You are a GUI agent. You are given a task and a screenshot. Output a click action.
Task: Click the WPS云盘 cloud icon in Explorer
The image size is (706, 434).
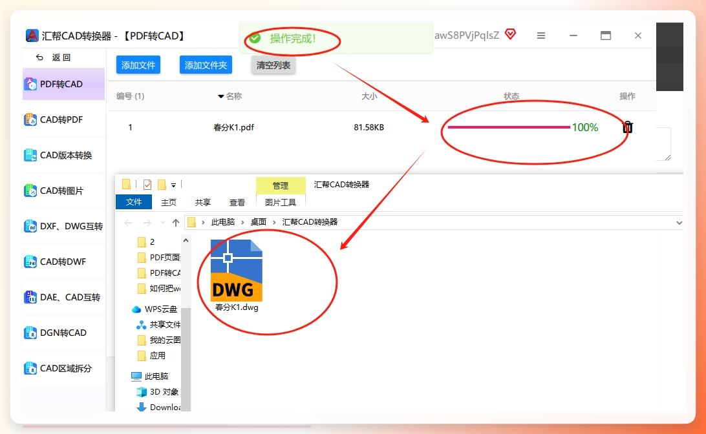pos(136,309)
